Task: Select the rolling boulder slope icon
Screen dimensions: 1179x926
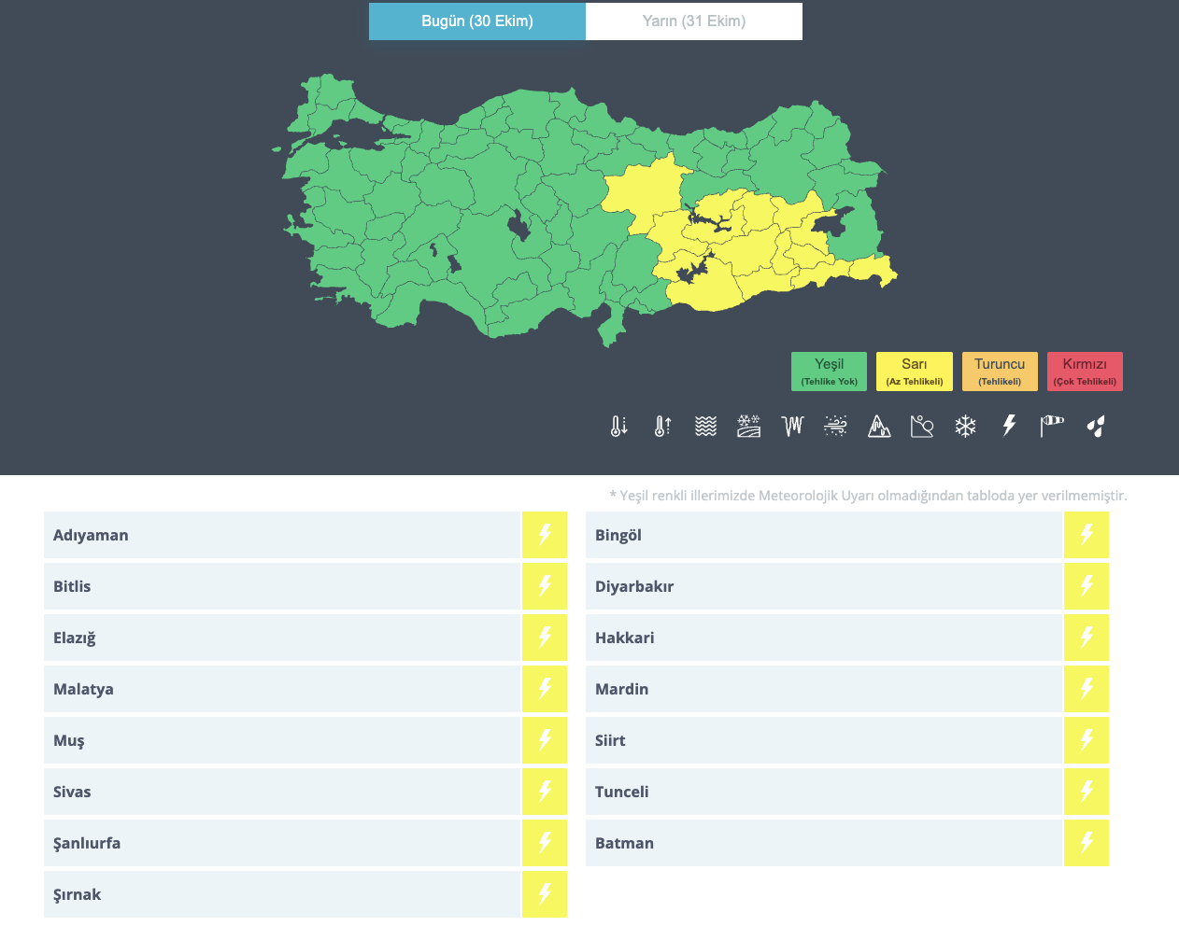Action: [922, 427]
